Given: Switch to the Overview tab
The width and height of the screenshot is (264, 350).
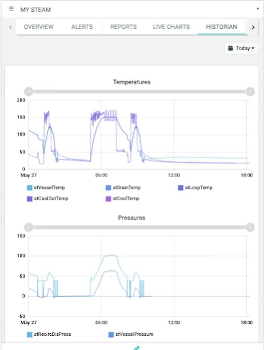Looking at the screenshot, I should pos(38,27).
